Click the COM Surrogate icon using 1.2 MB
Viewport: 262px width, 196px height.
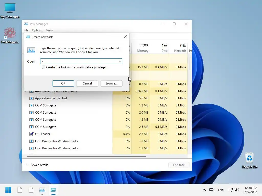(x=31, y=105)
